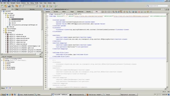Open the Profile Main Project dropdown arrow
The width and height of the screenshot is (170, 96).
[x=57, y=6]
